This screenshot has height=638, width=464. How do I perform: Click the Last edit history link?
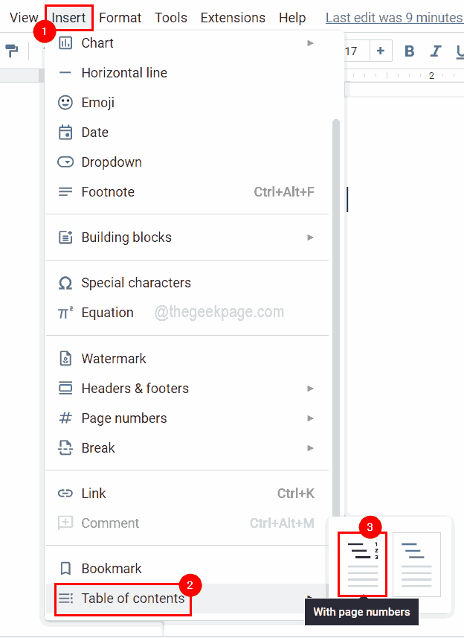[394, 16]
